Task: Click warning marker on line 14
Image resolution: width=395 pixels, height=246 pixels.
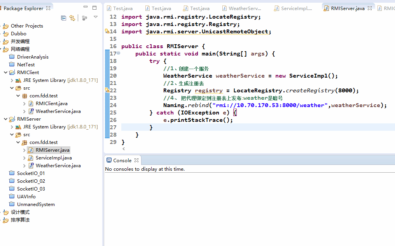Action: tap(107, 31)
